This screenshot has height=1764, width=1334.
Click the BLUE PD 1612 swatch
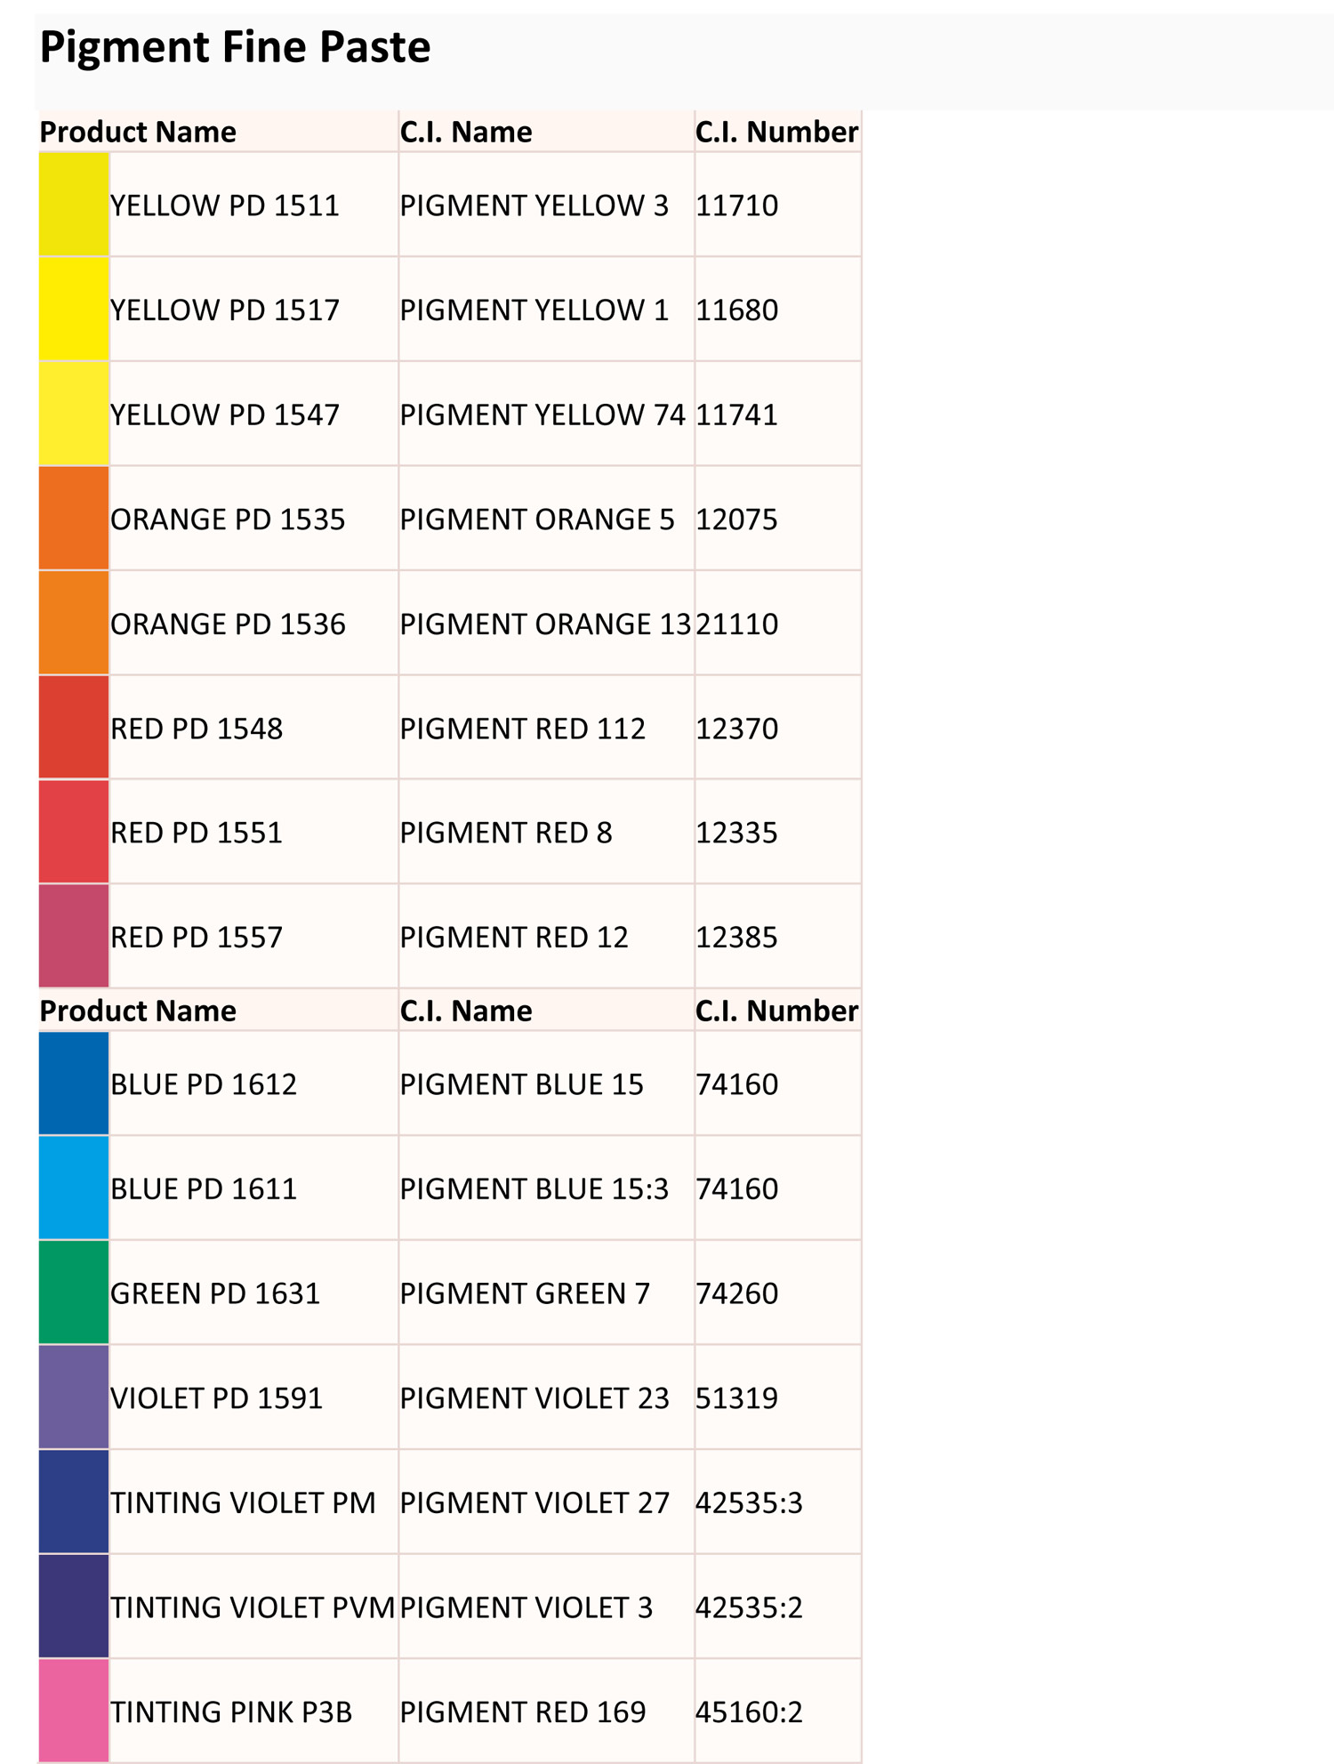pyautogui.click(x=74, y=1083)
